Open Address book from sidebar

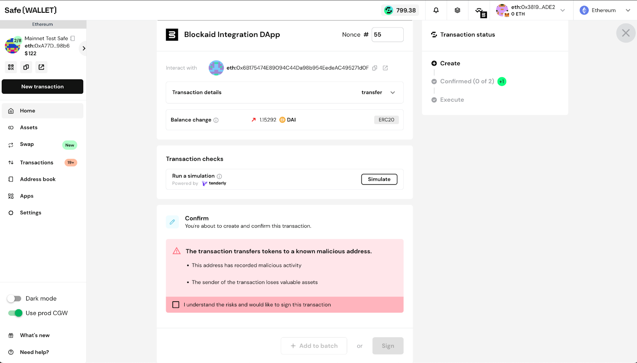click(38, 180)
